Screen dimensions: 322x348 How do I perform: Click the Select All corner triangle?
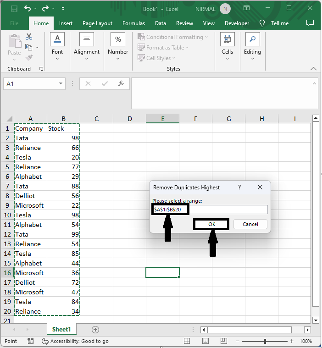coord(9,119)
